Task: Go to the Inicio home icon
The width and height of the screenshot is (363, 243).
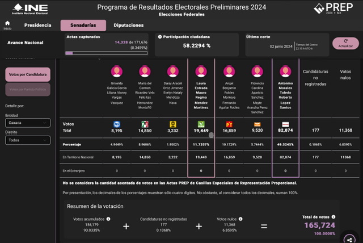Action: [7, 24]
